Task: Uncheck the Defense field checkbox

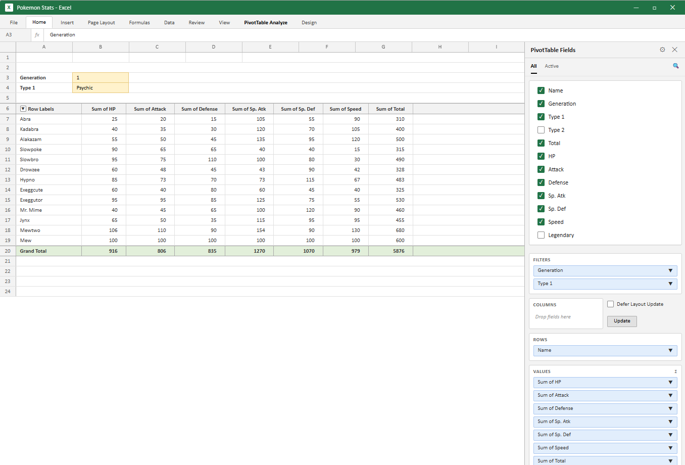Action: point(541,182)
